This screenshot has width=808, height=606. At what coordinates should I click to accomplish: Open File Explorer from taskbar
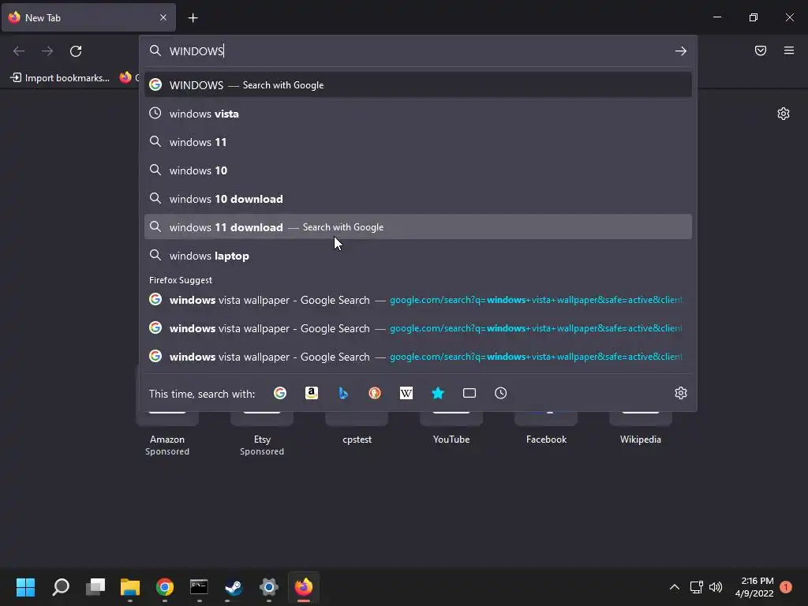point(130,587)
